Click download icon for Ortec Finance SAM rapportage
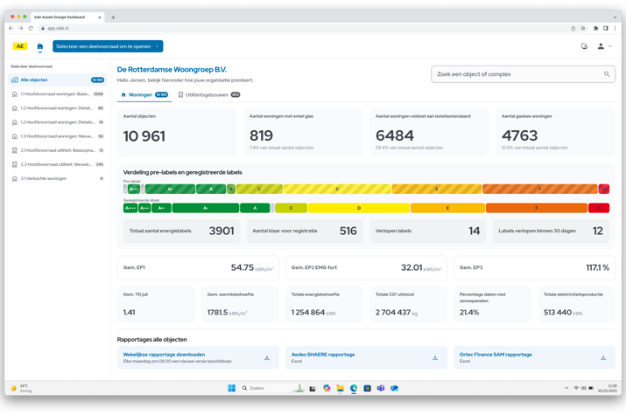Screen dimensions: 626x415 click(x=603, y=357)
